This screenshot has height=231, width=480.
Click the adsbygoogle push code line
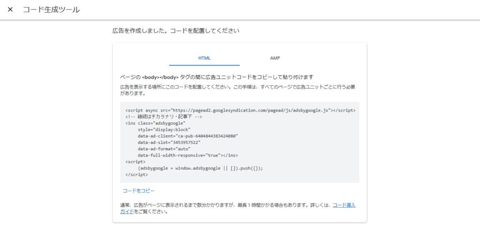click(201, 168)
